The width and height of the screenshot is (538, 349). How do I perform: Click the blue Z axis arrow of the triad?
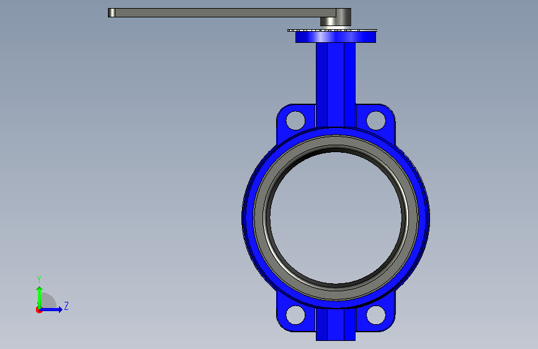52,309
